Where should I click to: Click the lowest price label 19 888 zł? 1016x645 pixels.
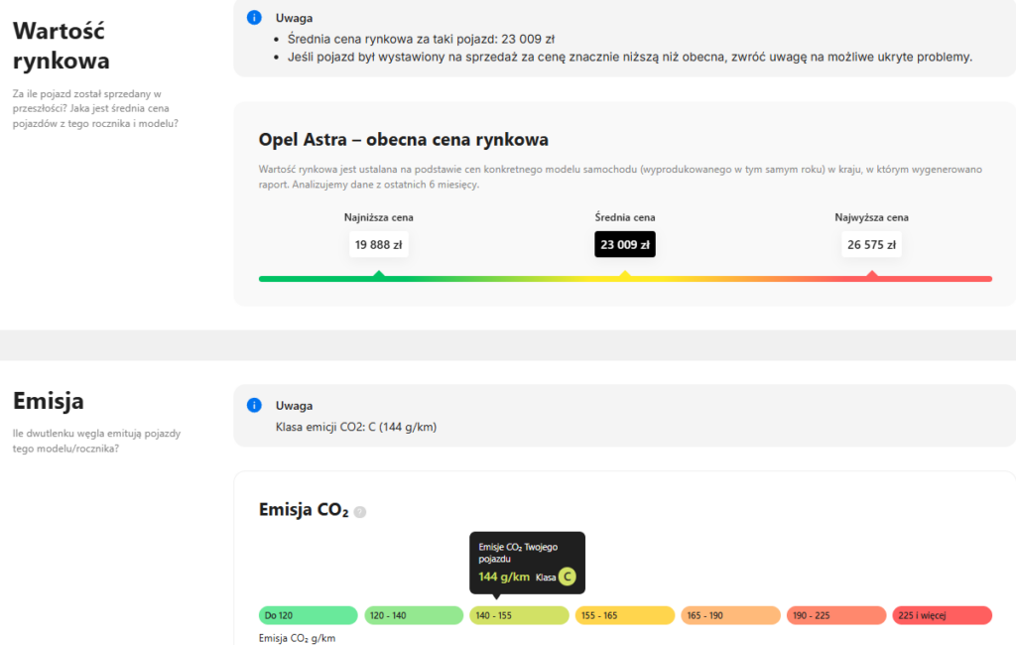pos(378,244)
